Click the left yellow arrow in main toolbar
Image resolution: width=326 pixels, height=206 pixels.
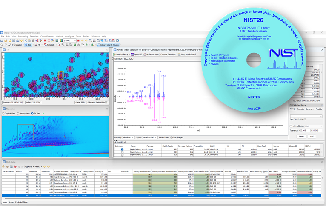click(x=82, y=40)
